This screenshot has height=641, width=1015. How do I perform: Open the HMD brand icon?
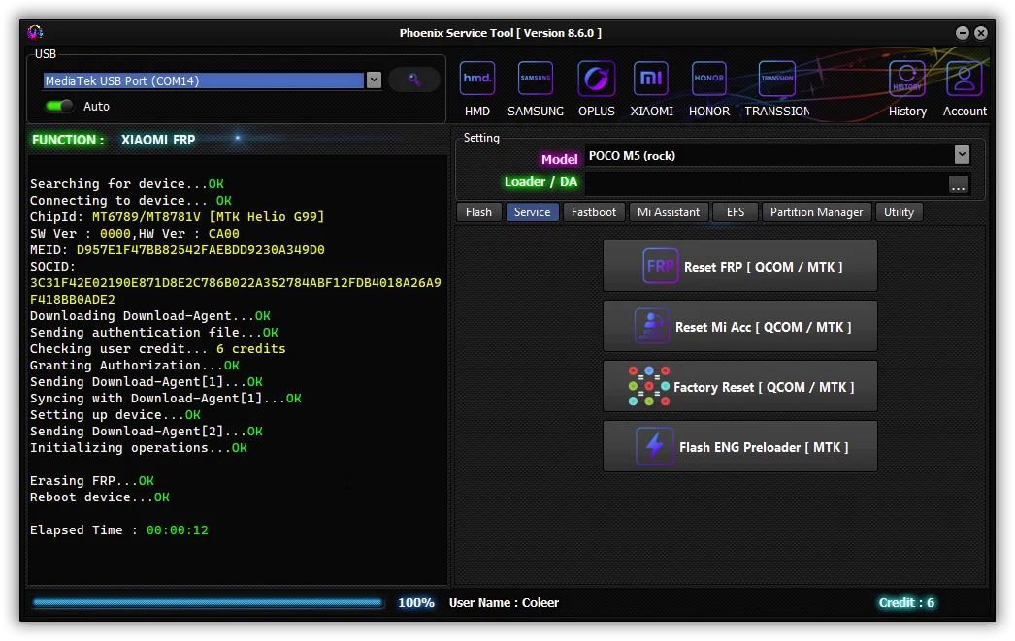(x=477, y=80)
